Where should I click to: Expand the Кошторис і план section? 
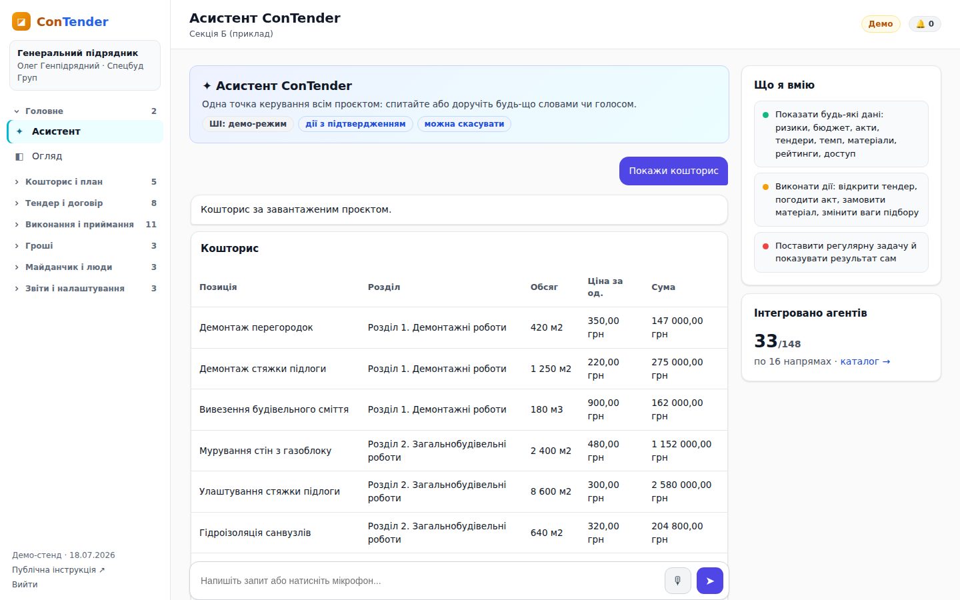pyautogui.click(x=85, y=182)
